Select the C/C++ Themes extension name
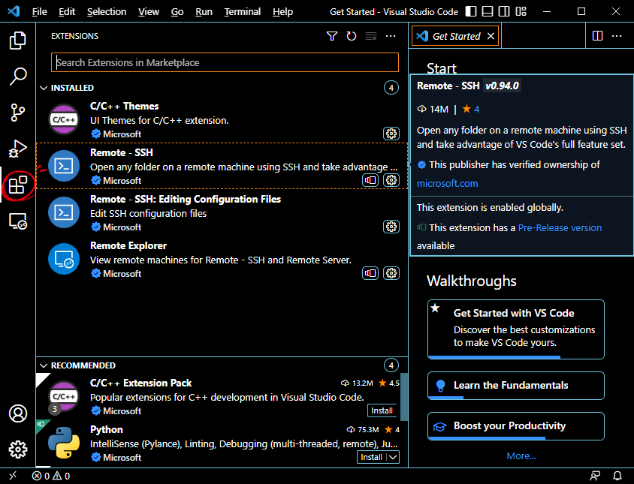 click(x=124, y=107)
